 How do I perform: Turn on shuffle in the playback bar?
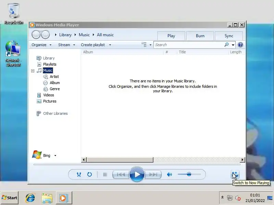(x=79, y=174)
